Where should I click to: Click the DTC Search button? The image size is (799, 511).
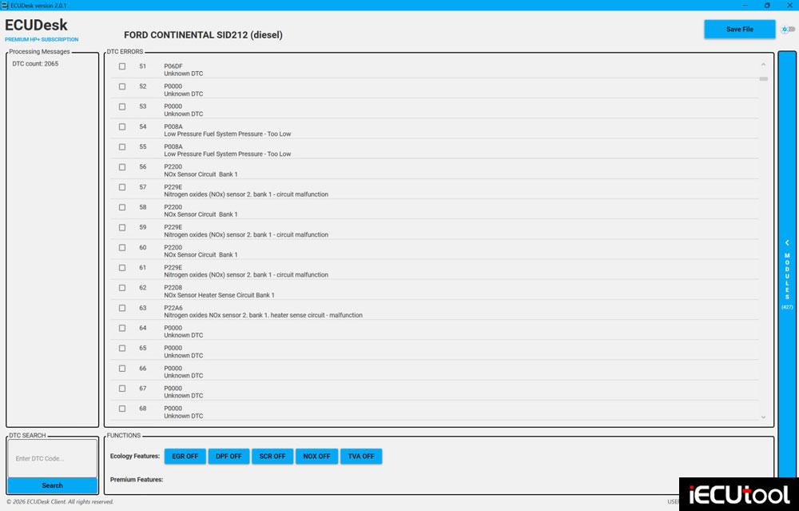[53, 485]
